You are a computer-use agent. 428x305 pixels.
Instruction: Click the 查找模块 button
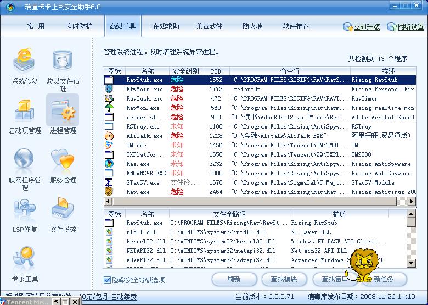click(x=284, y=279)
